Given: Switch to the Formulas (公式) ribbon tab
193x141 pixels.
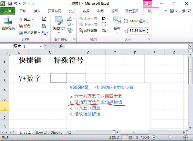Looking at the screenshot, I should pos(72,11).
